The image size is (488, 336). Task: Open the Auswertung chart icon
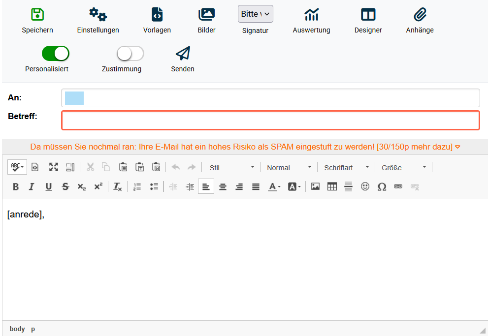(x=311, y=15)
